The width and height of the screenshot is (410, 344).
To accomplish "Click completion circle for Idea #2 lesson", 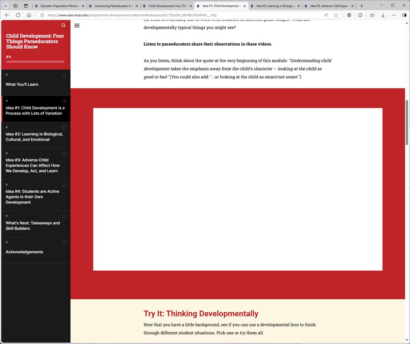I will click(x=64, y=128).
